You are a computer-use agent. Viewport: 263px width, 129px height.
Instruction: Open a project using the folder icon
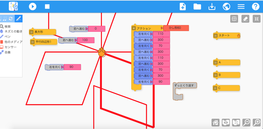(x=197, y=7)
